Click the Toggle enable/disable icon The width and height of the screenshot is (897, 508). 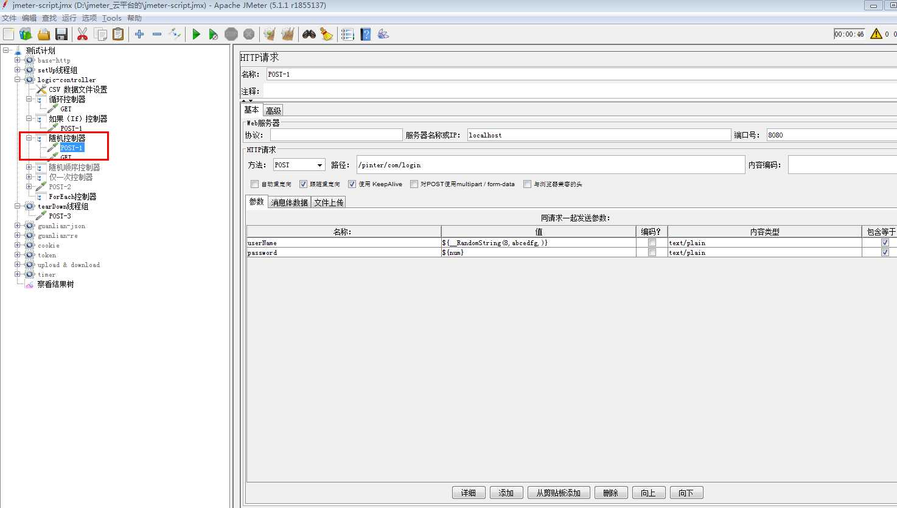click(x=175, y=34)
